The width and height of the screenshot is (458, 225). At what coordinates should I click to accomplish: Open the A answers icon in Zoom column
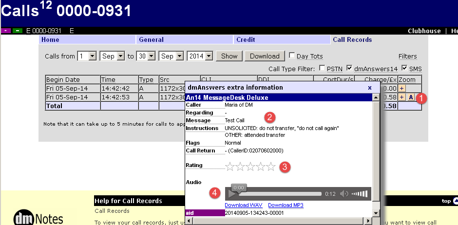[x=411, y=97]
